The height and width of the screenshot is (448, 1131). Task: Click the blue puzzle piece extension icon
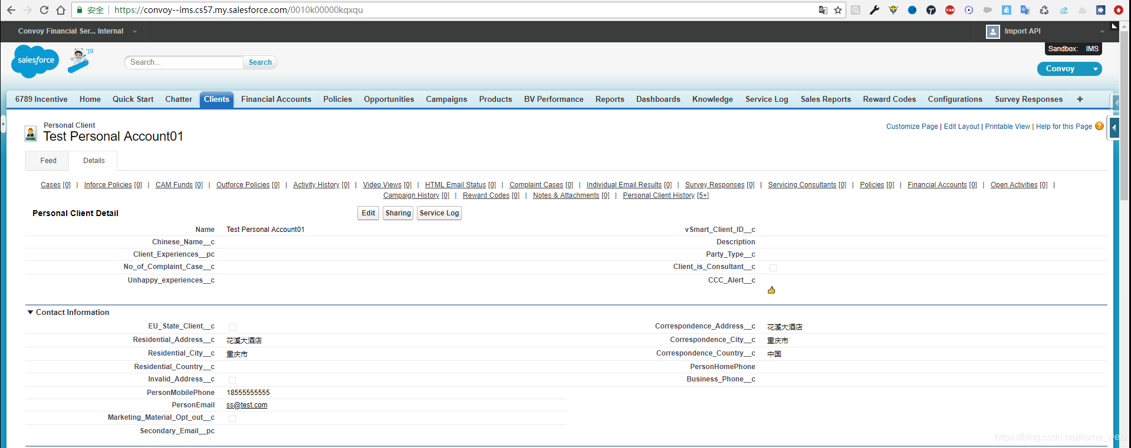pos(1007,10)
